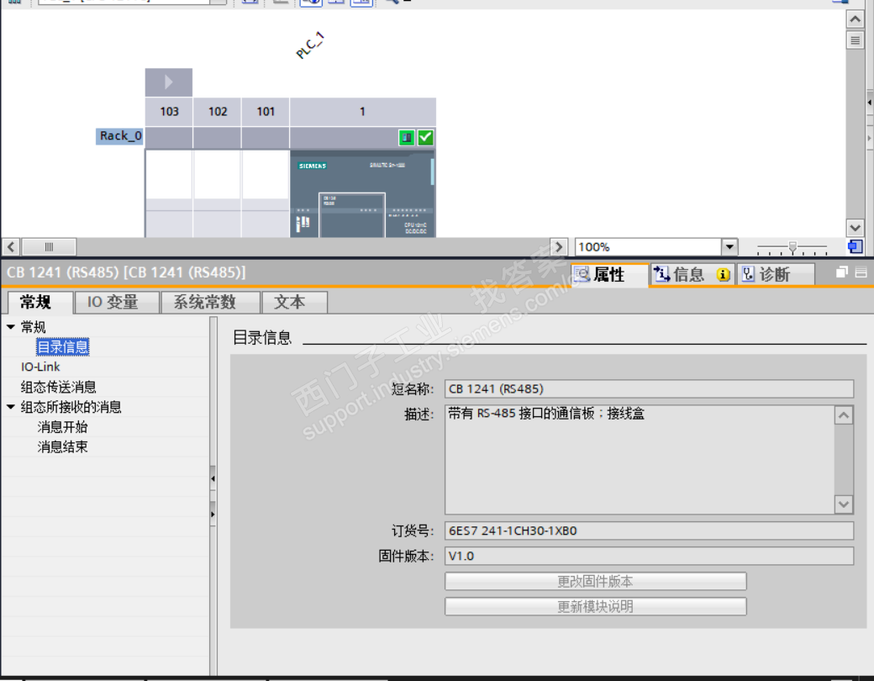Expand the arrow above slot 103
This screenshot has height=681, width=874.
[x=169, y=82]
